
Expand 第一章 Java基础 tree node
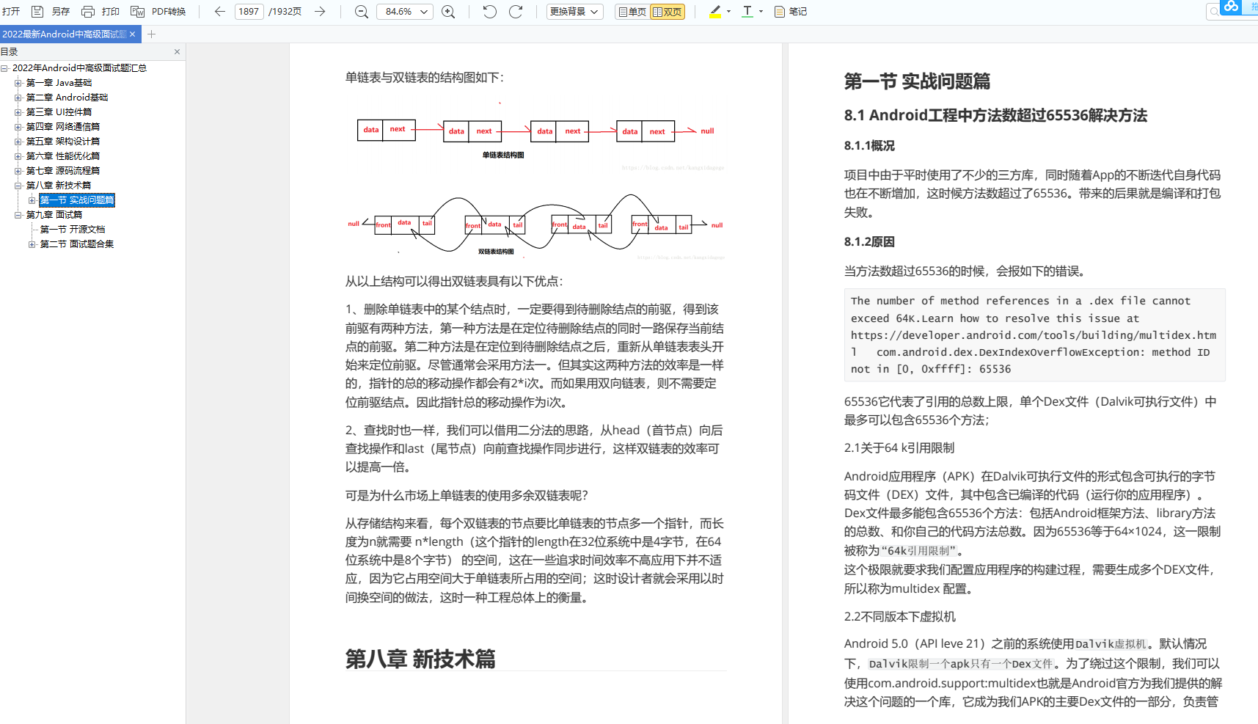coord(18,83)
